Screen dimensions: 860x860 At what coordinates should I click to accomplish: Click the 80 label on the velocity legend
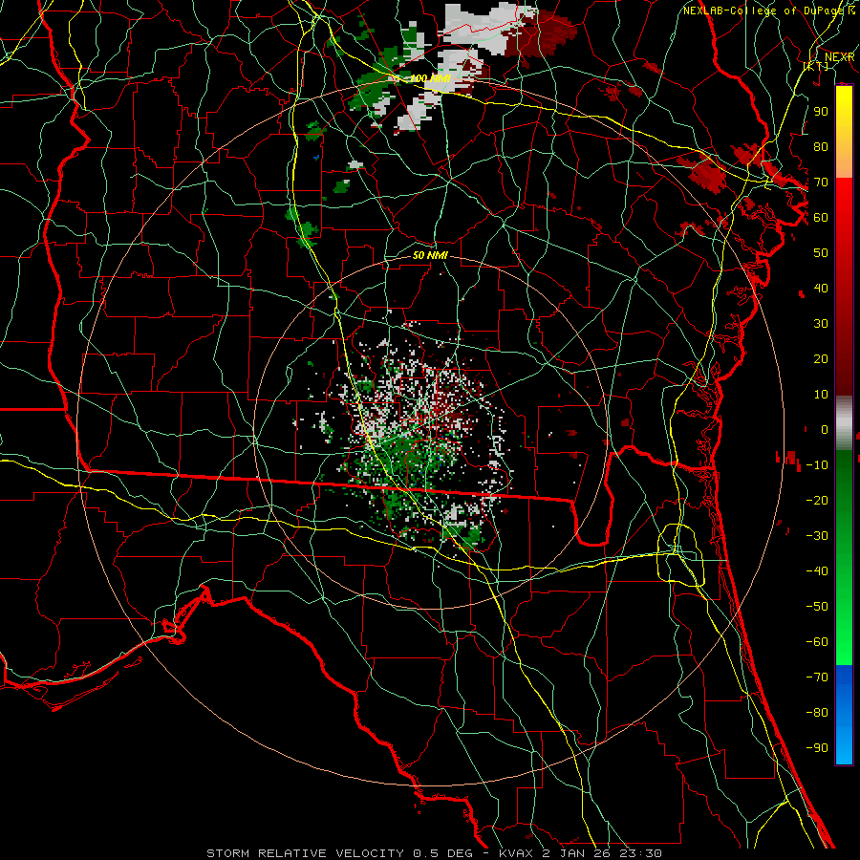click(821, 147)
